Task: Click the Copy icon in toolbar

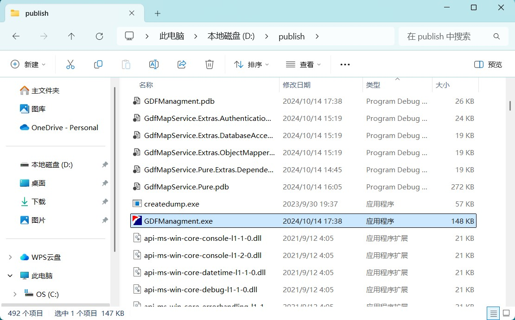Action: 98,64
